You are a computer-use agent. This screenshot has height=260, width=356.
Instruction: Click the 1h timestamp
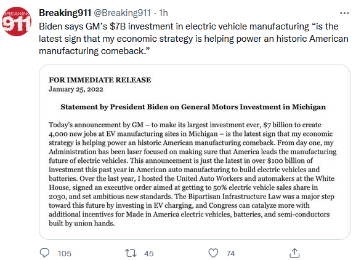click(x=163, y=13)
